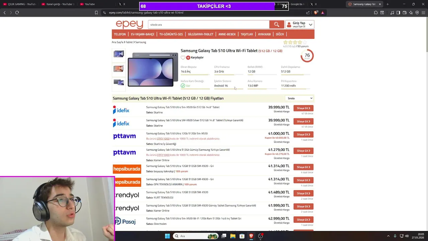
Task: Open the volume control in system tray
Action: (407, 236)
